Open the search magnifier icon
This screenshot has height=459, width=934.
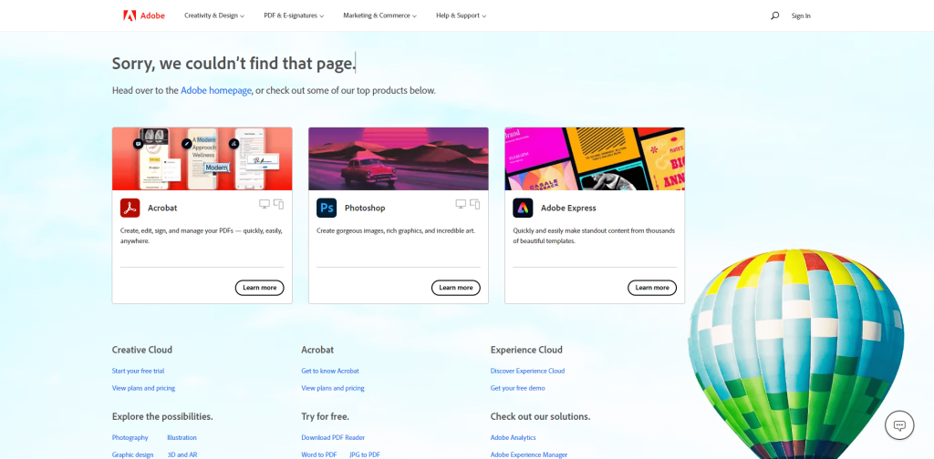774,15
